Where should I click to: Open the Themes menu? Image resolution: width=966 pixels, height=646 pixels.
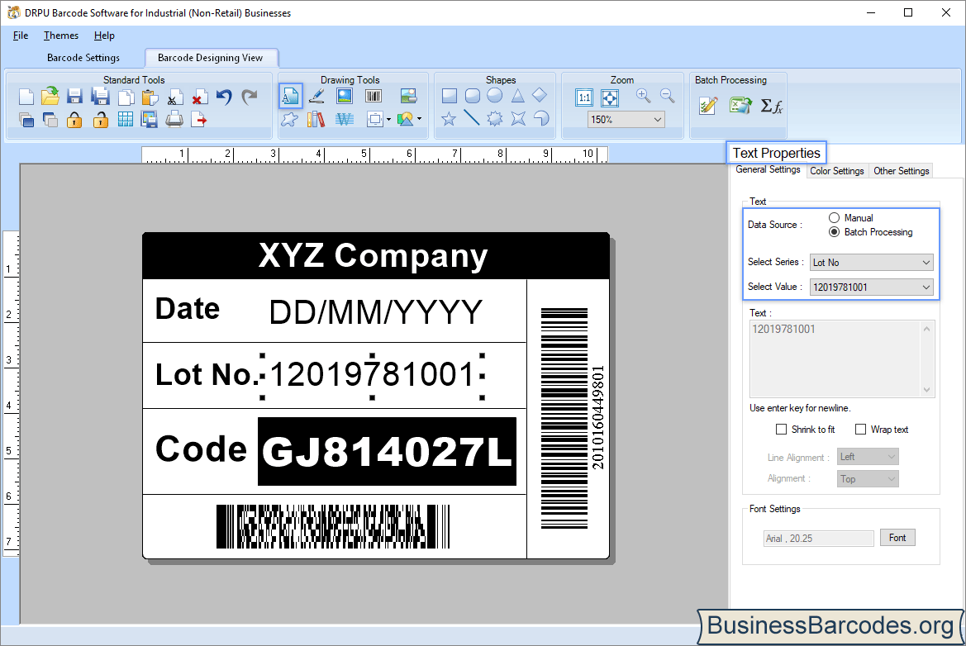(61, 35)
